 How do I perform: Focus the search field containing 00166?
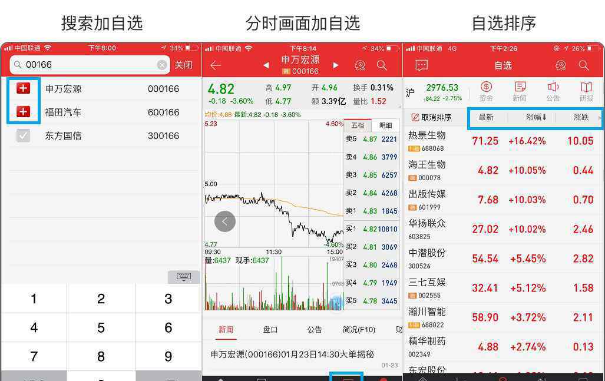click(90, 65)
